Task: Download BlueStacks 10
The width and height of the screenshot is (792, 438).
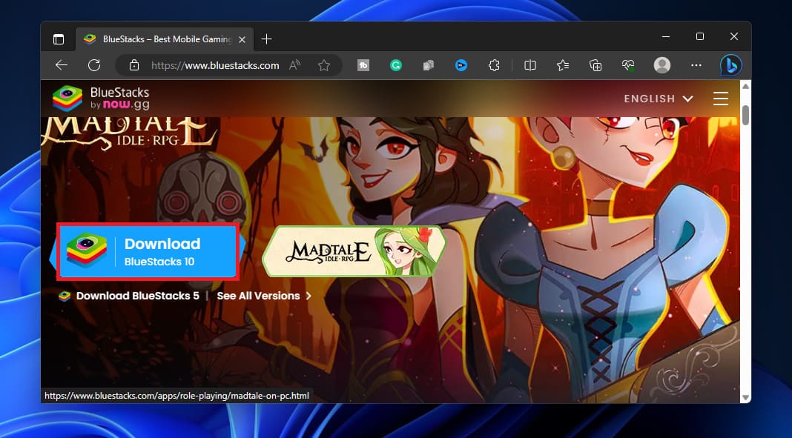Action: (x=148, y=251)
